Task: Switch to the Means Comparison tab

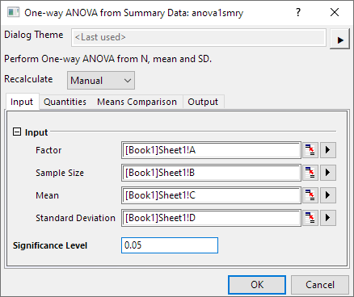Action: [137, 102]
